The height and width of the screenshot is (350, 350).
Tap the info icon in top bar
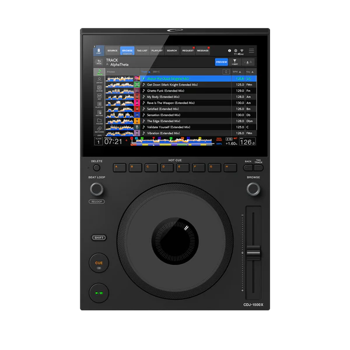[x=229, y=51]
